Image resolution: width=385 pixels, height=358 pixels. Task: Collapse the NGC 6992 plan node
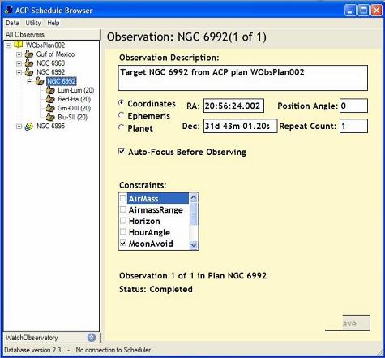pyautogui.click(x=19, y=72)
